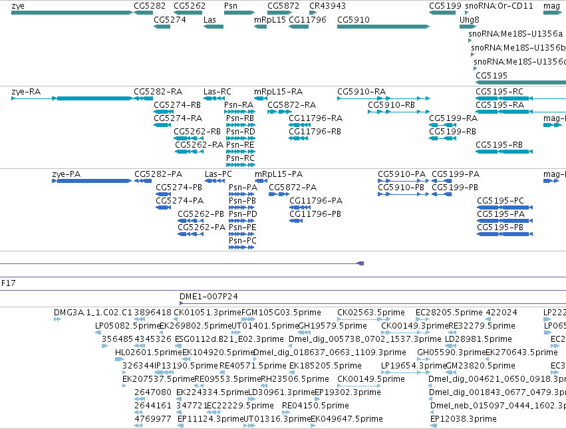This screenshot has width=566, height=429.
Task: Open the CG5872-RA transcript label
Action: click(x=291, y=105)
